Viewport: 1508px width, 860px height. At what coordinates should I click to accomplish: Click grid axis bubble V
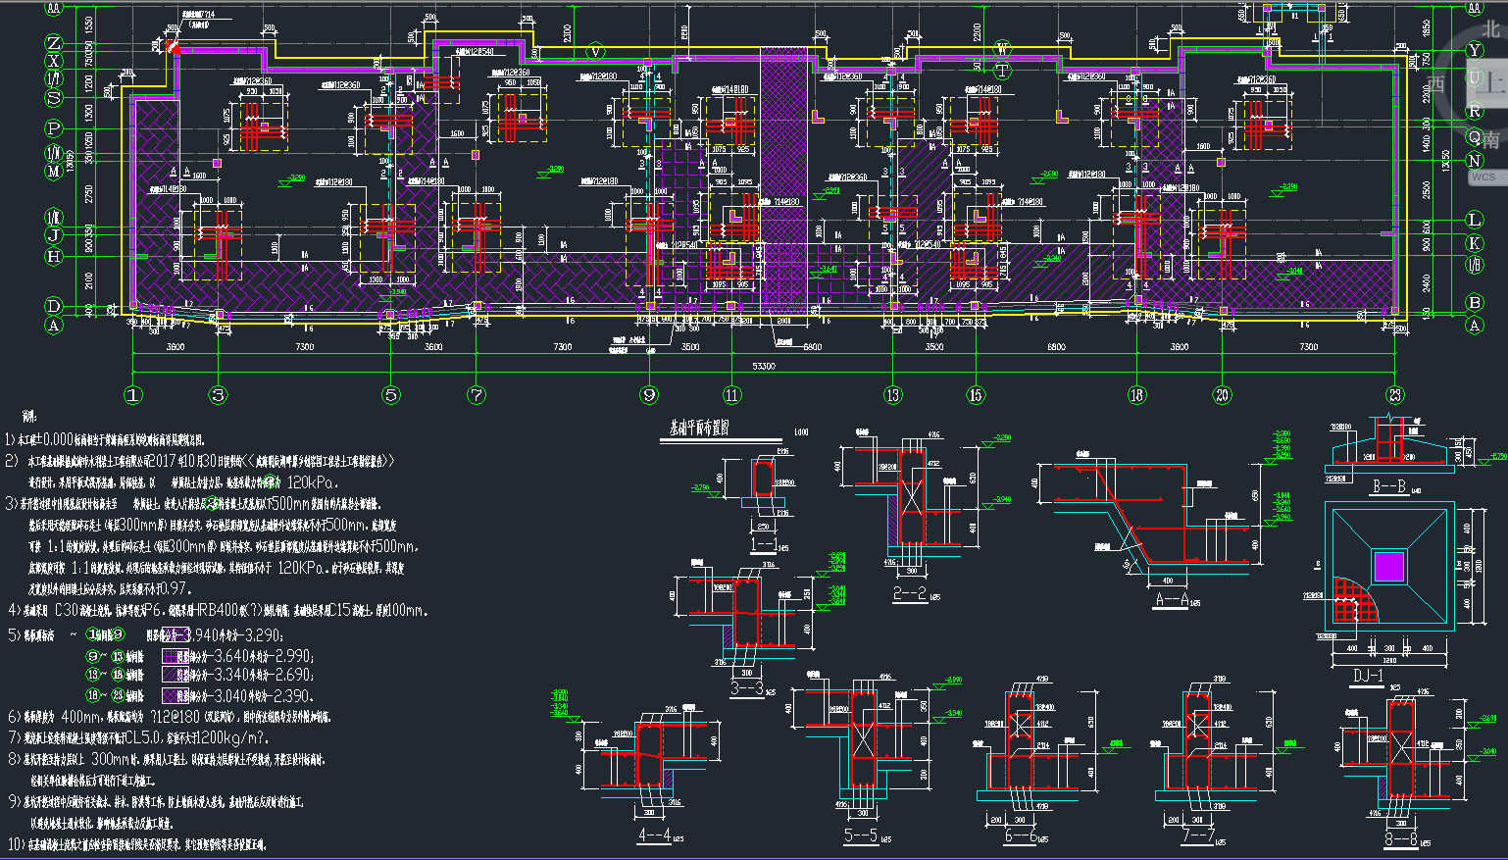(595, 52)
